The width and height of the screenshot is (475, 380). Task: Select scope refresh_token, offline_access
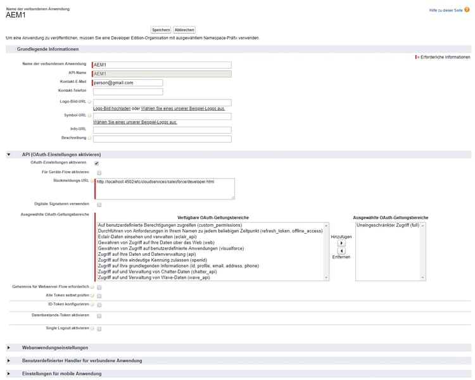tap(210, 231)
